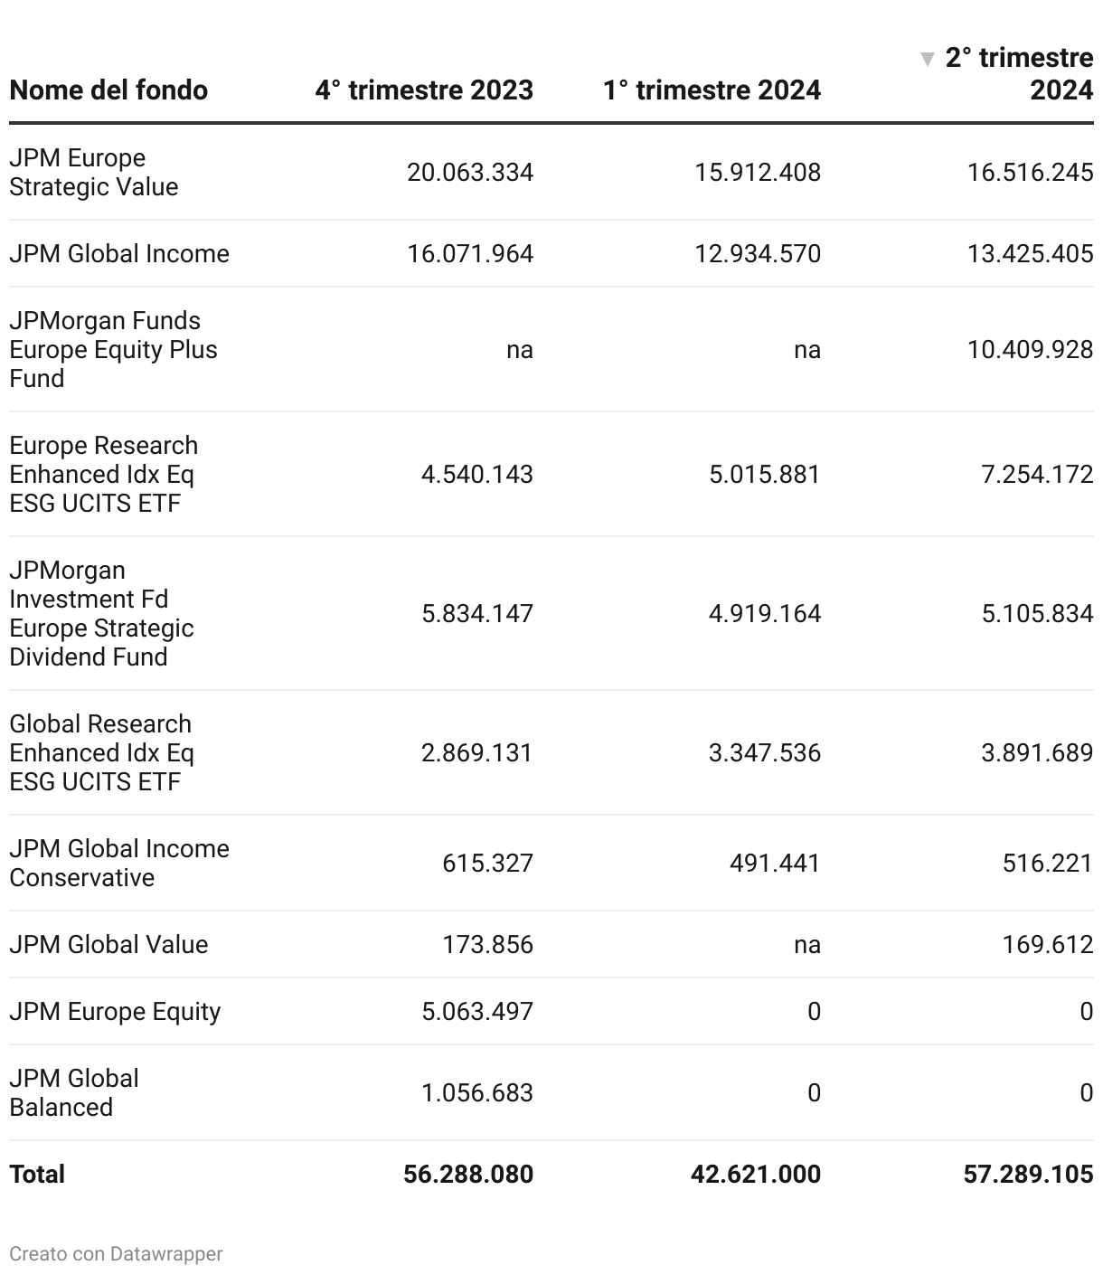The image size is (1103, 1275).
Task: Select the 10.409.928 cell for Europe Equity Plus
Action: pyautogui.click(x=1031, y=349)
